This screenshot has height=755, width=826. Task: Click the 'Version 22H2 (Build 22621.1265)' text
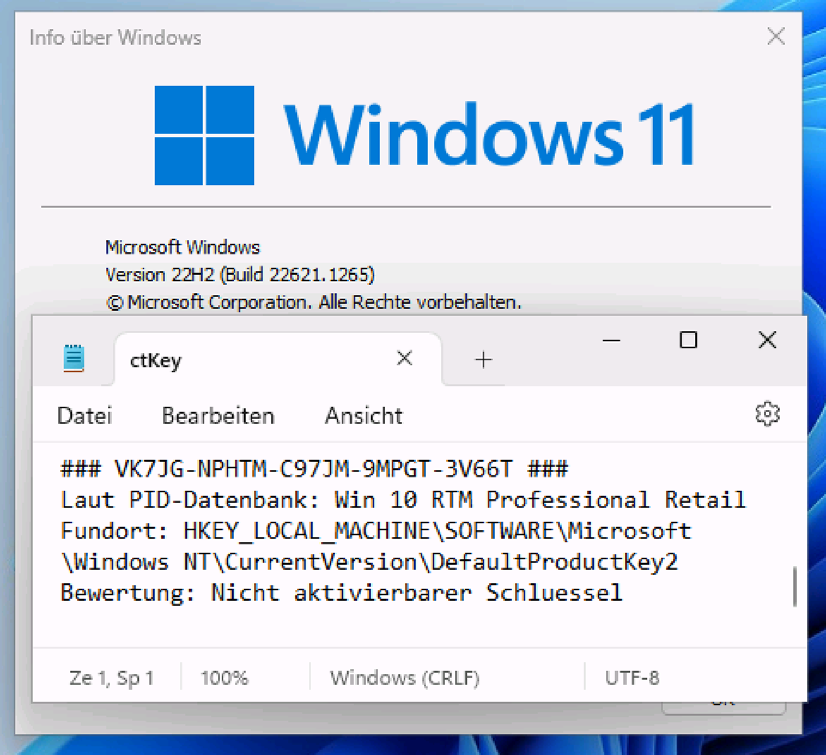[x=240, y=275]
